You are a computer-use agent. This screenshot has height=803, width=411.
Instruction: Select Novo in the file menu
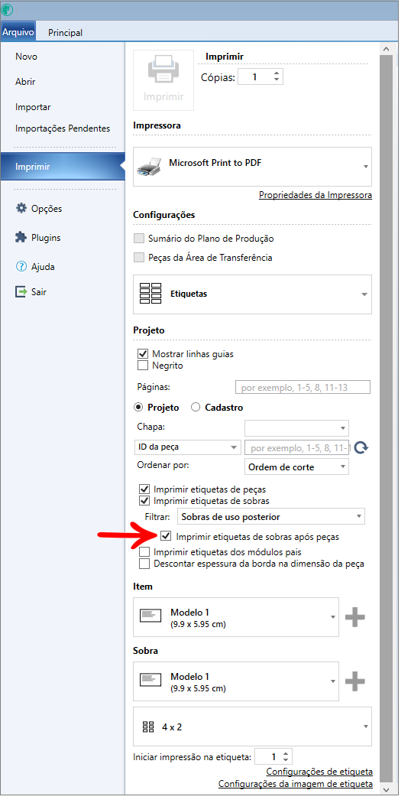[x=26, y=57]
